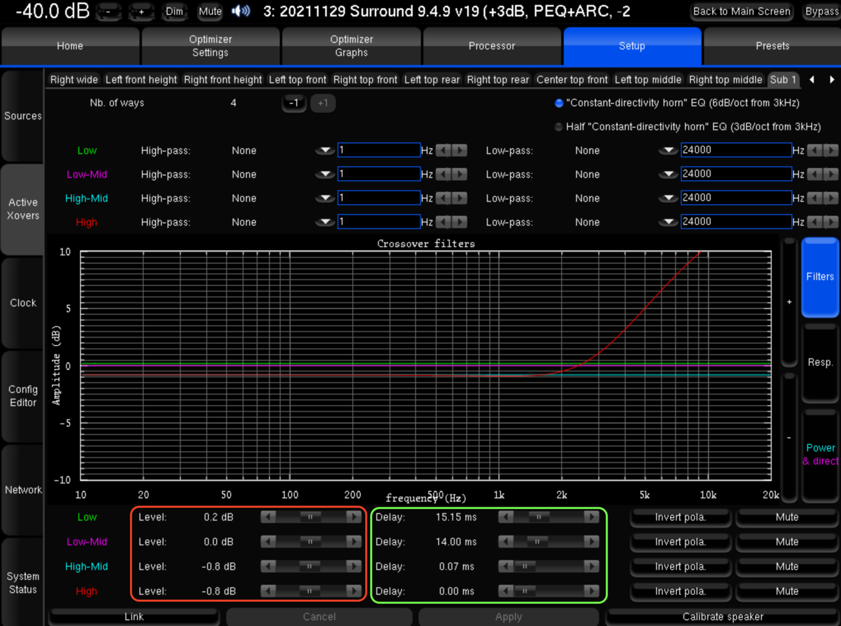Toggle Mute for the Low-Mid way

coord(786,542)
